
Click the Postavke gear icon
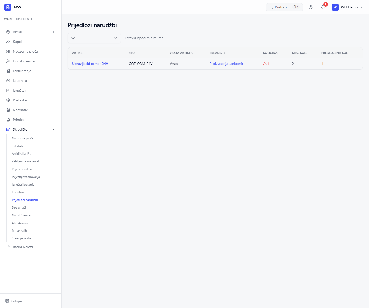coord(8,100)
